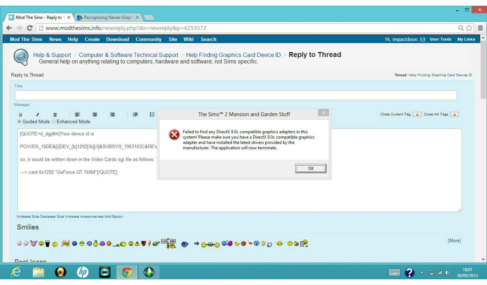This screenshot has width=487, height=285.
Task: Insert the turtle smiley
Action: point(156,244)
